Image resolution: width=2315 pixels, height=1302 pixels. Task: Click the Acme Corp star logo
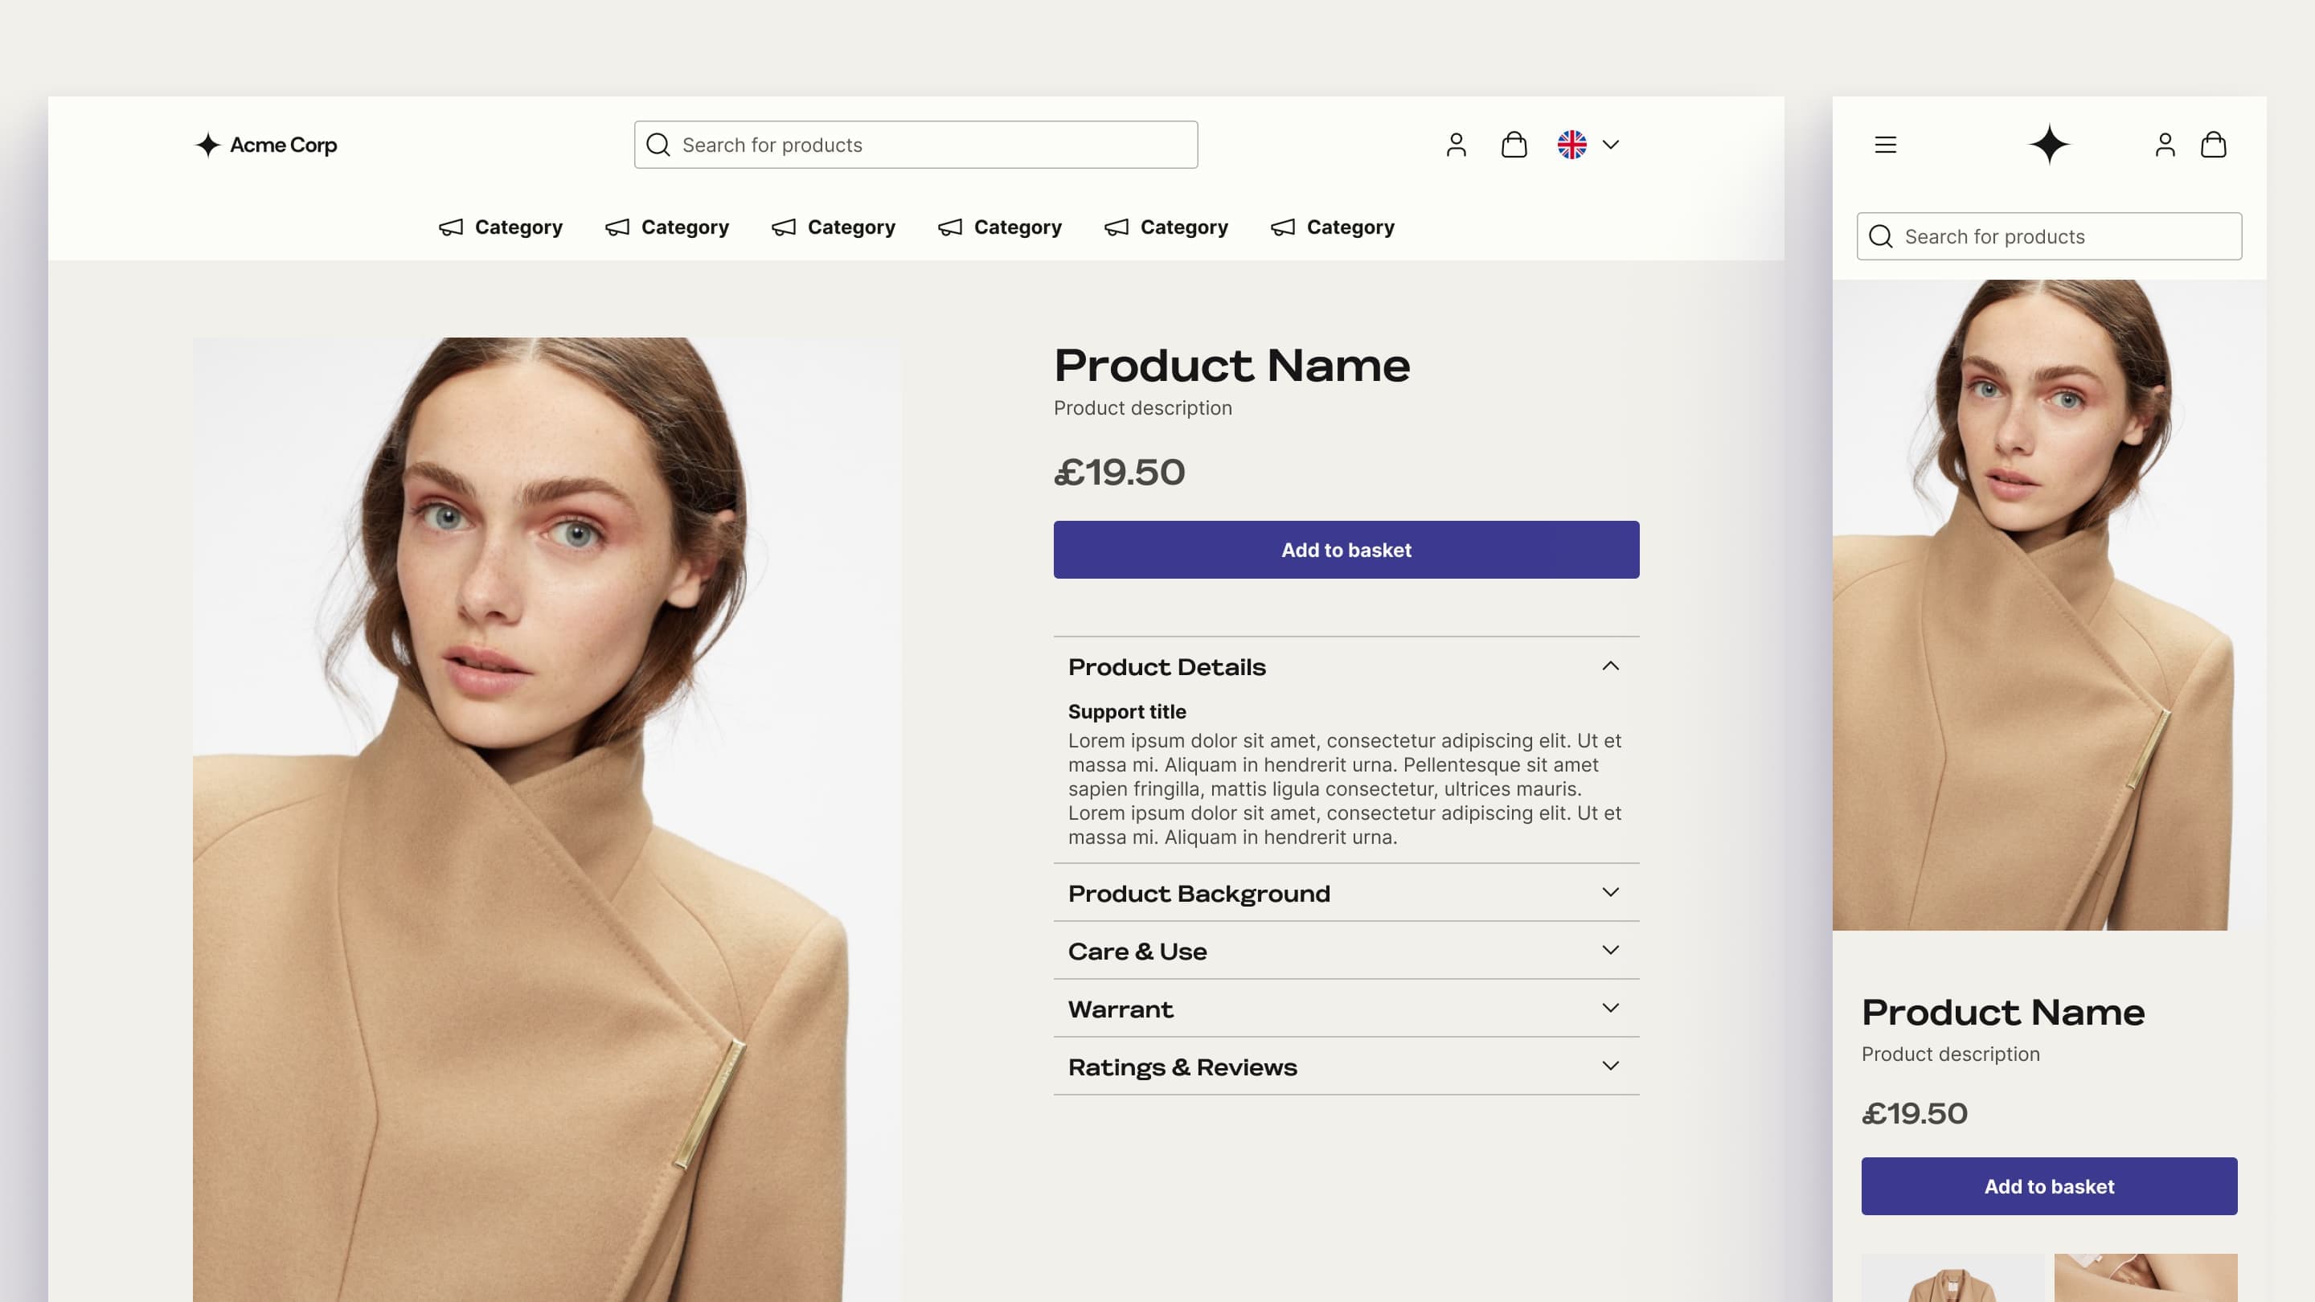coord(208,145)
